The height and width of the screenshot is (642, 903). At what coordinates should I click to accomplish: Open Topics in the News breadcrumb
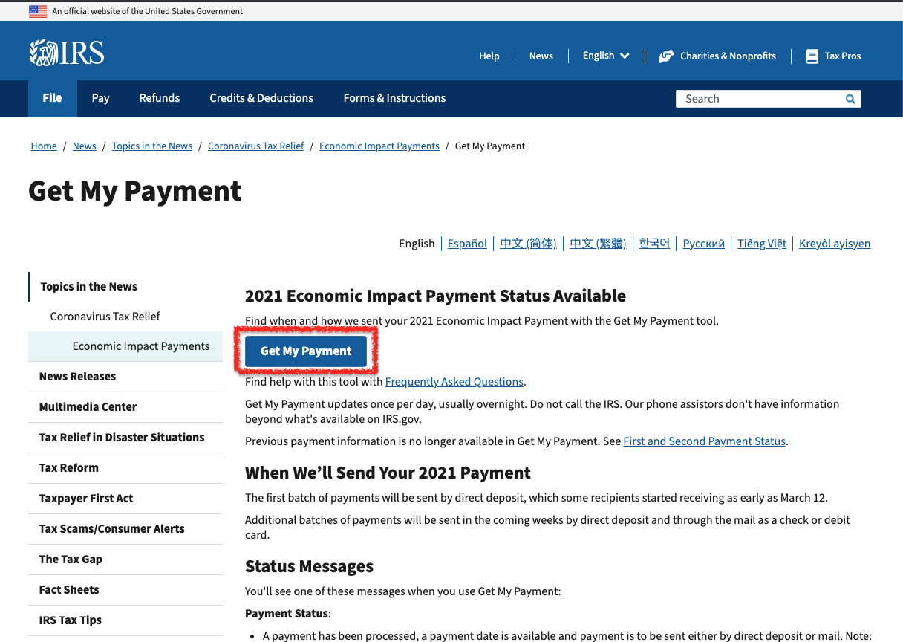[x=152, y=146]
